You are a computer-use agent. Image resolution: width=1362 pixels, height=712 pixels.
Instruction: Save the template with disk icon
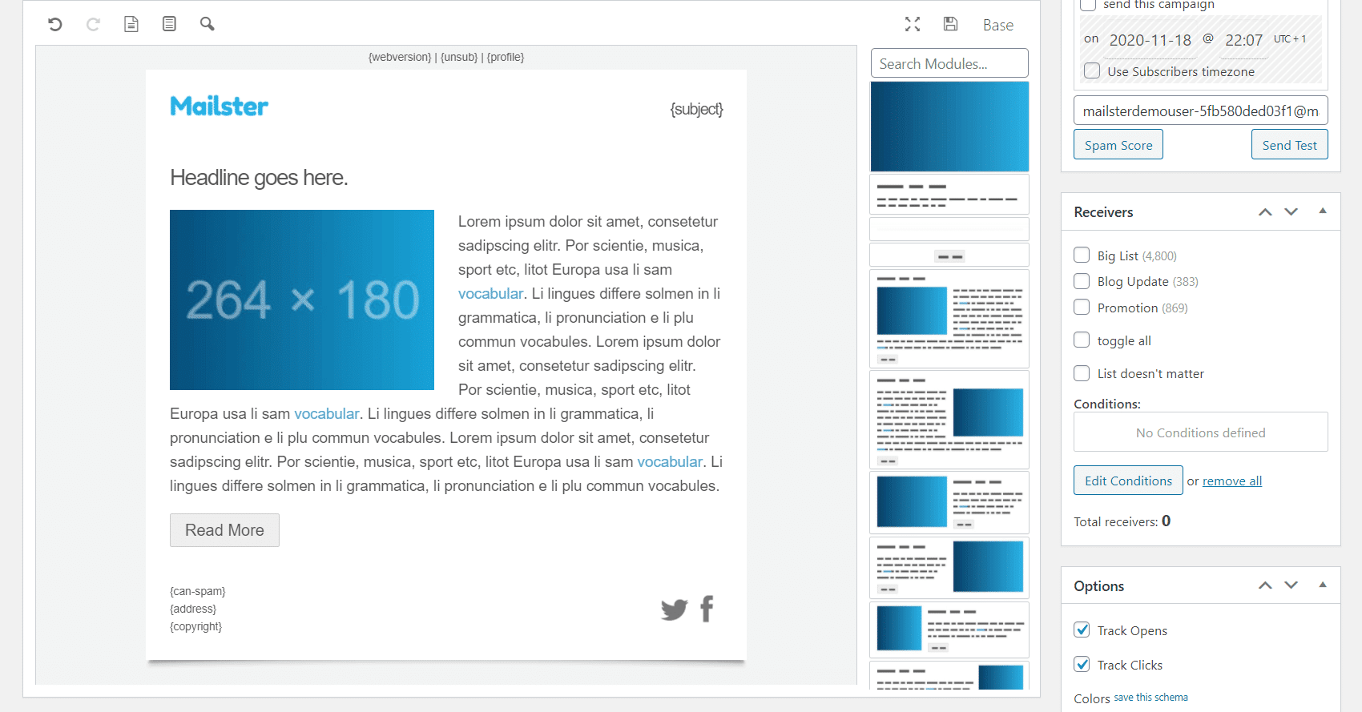click(x=950, y=24)
